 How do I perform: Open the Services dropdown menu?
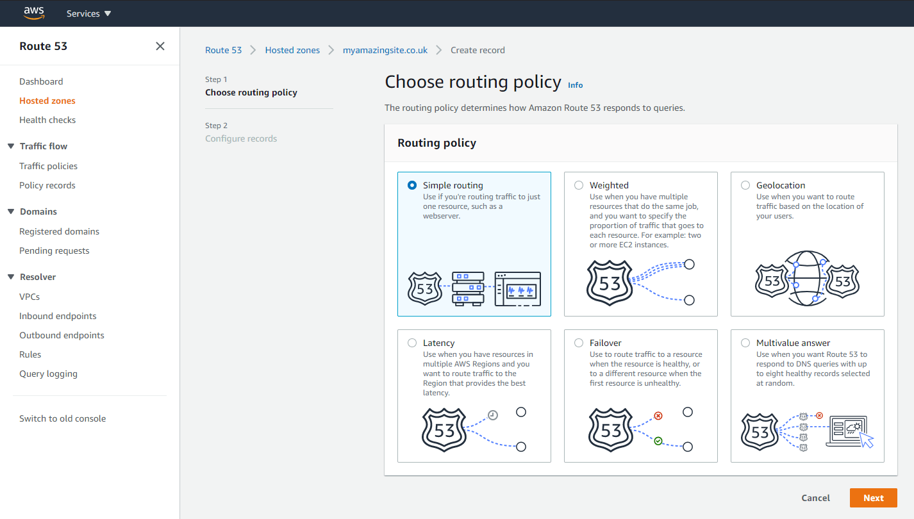88,13
